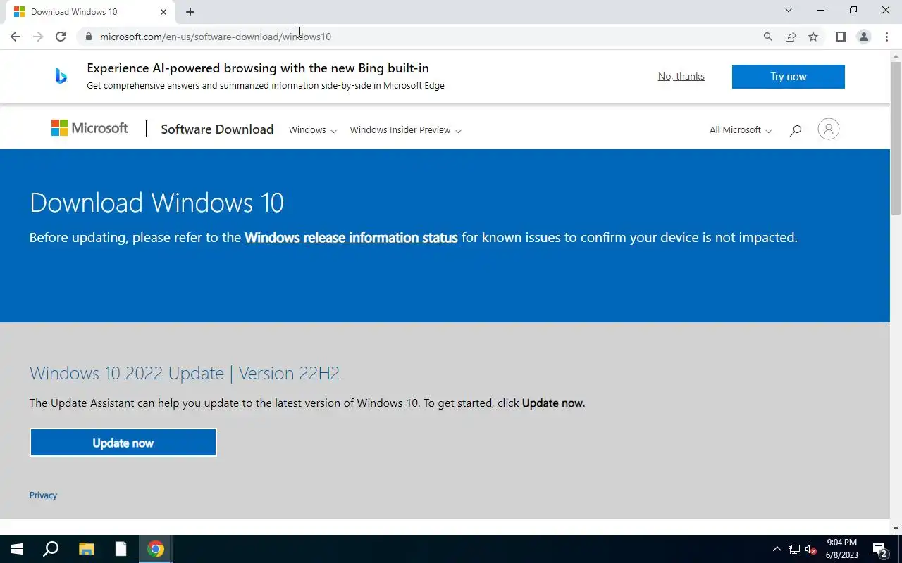The height and width of the screenshot is (563, 902).
Task: Open the browser side panel
Action: point(841,37)
